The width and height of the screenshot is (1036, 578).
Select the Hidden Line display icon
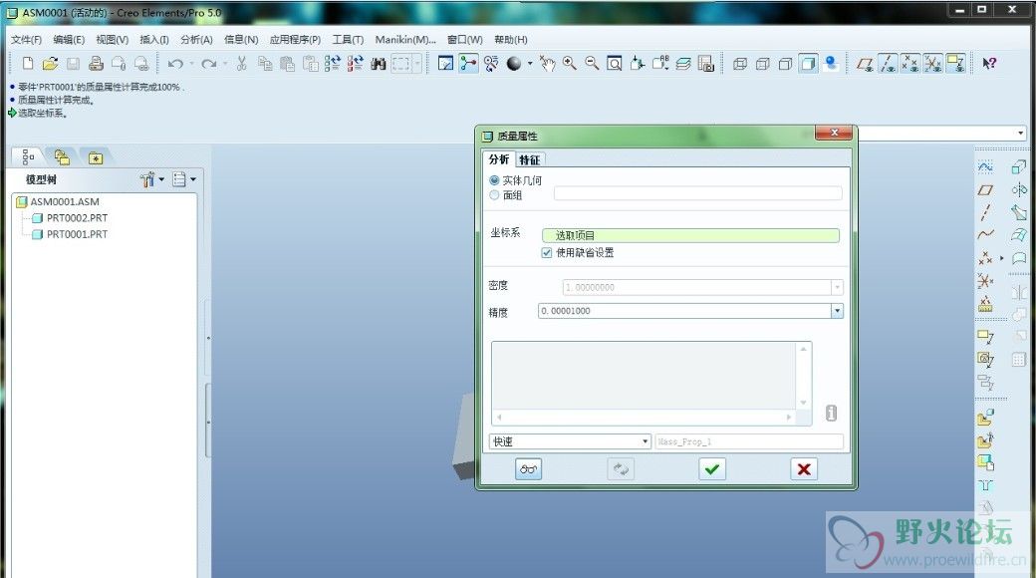pos(762,64)
